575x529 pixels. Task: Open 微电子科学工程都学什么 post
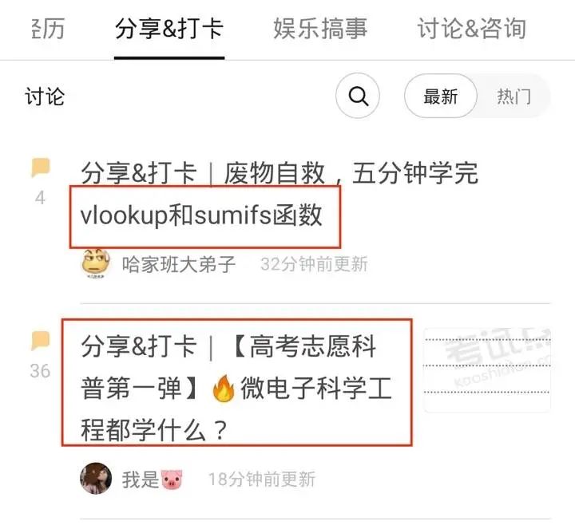click(x=236, y=388)
